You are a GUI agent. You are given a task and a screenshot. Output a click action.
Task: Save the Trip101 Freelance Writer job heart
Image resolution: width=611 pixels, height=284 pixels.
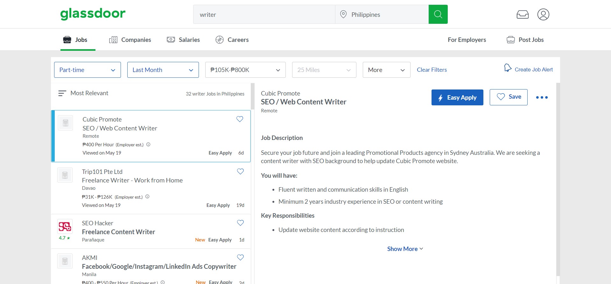pos(240,171)
